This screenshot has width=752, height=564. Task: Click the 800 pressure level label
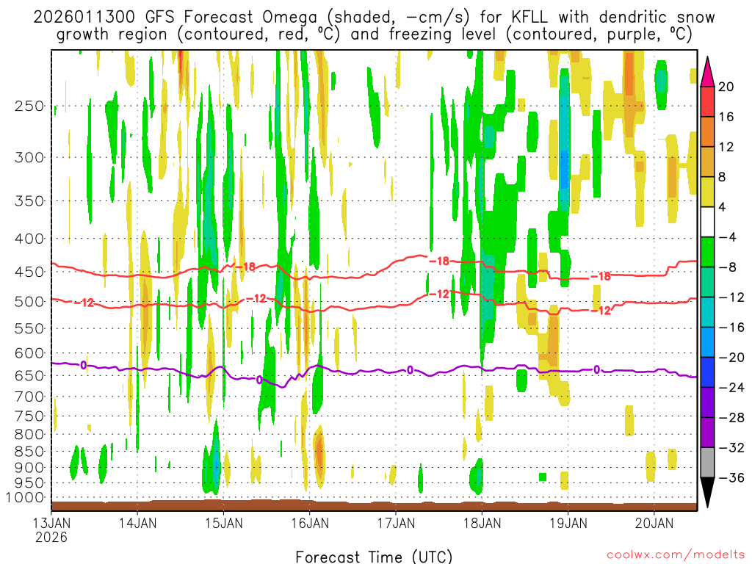[29, 435]
